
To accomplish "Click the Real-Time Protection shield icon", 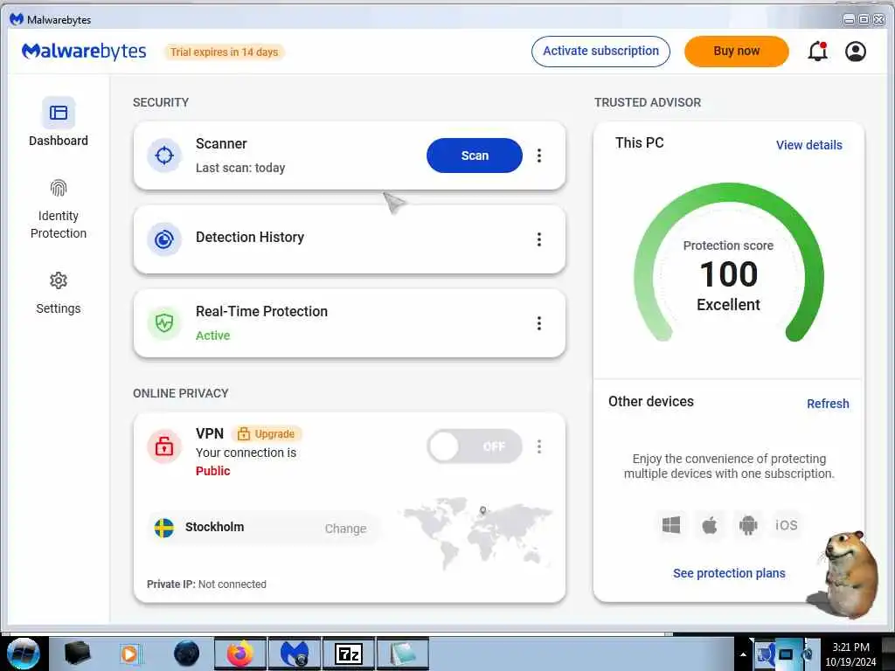I will (x=163, y=323).
